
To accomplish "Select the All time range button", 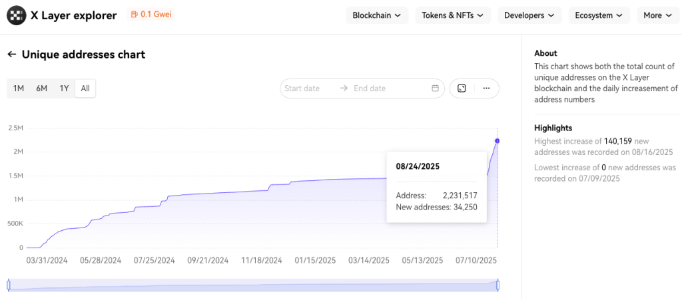I will point(85,88).
